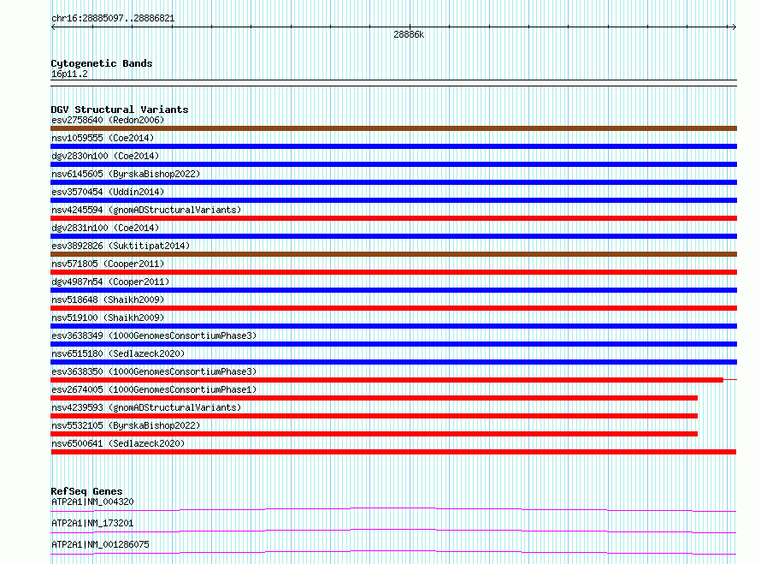Click esv3638349 (1000GenomesConsortiumPhase3) label
The width and height of the screenshot is (761, 564).
point(154,335)
